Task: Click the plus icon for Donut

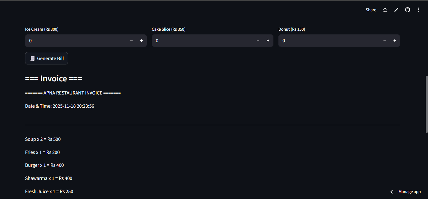Action: point(394,41)
